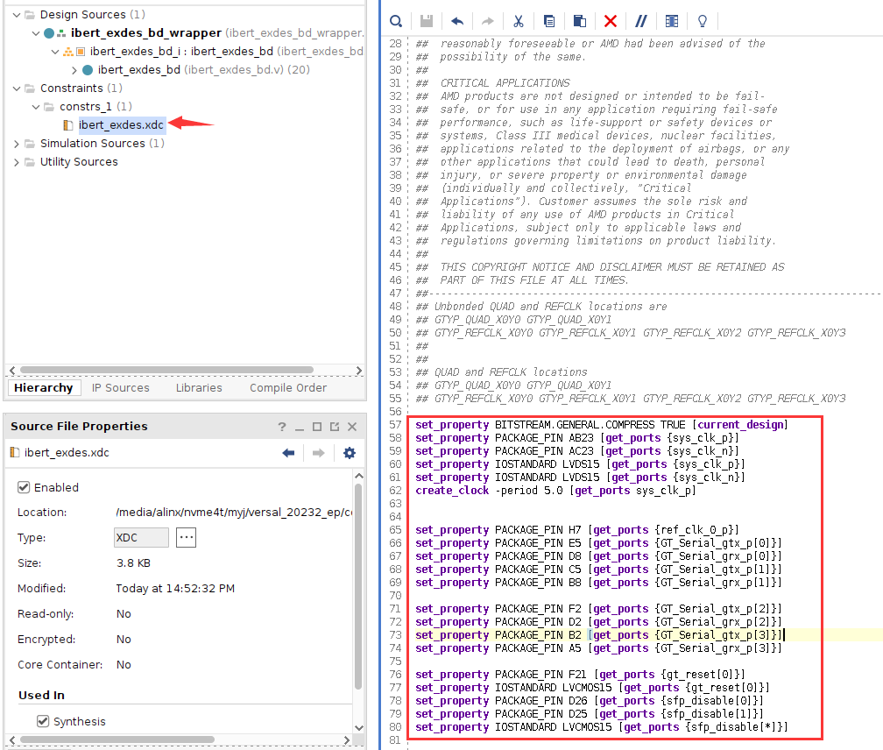883x750 pixels.
Task: Click the previous object back arrow in properties
Action: pyautogui.click(x=288, y=453)
